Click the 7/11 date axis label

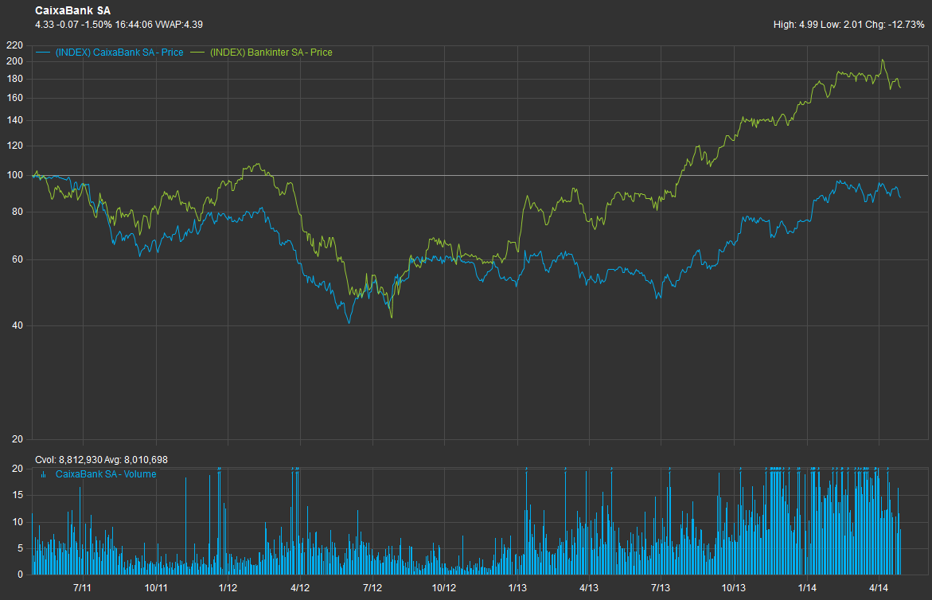82,587
